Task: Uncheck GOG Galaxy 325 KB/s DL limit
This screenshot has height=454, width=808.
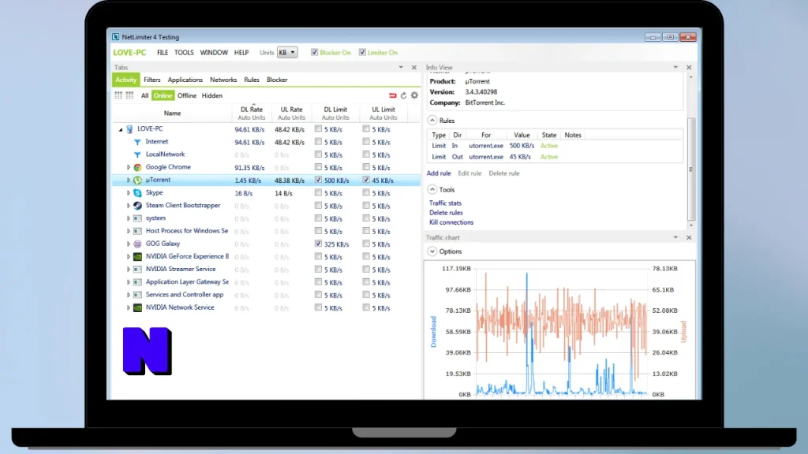Action: pos(318,244)
